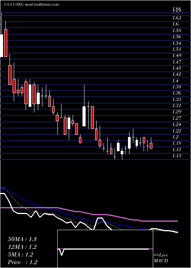Click the MACD white signal line in the inset
191x268 pixels.
click(103, 249)
